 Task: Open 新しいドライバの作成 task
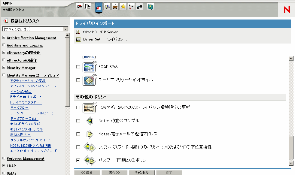tap(25, 124)
